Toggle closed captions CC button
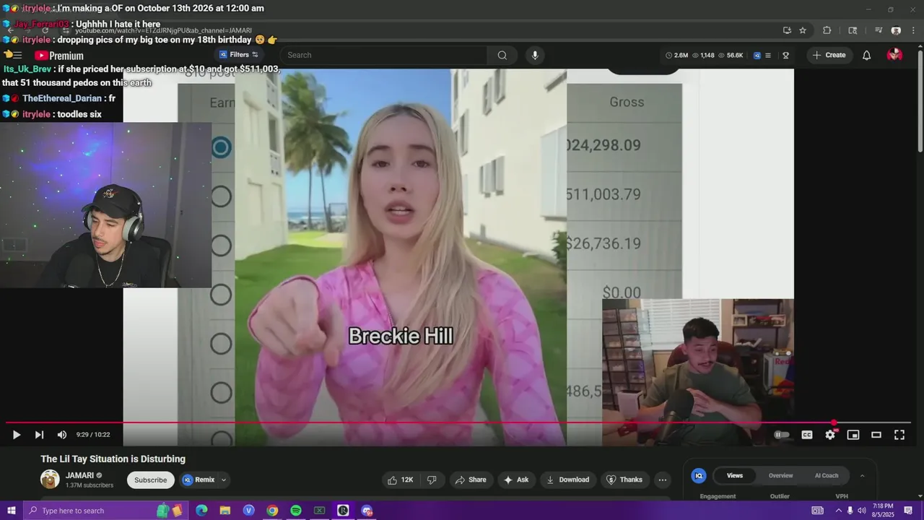This screenshot has width=924, height=520. 807,435
